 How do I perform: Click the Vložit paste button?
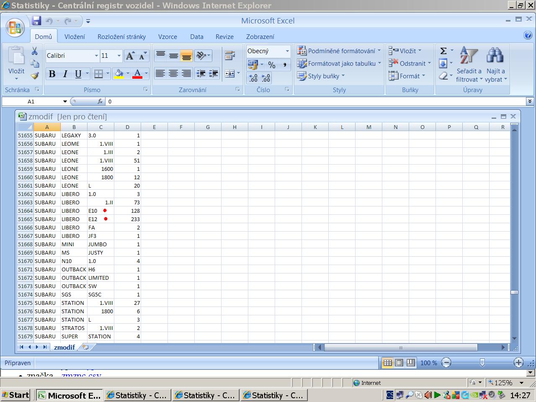coord(16,63)
